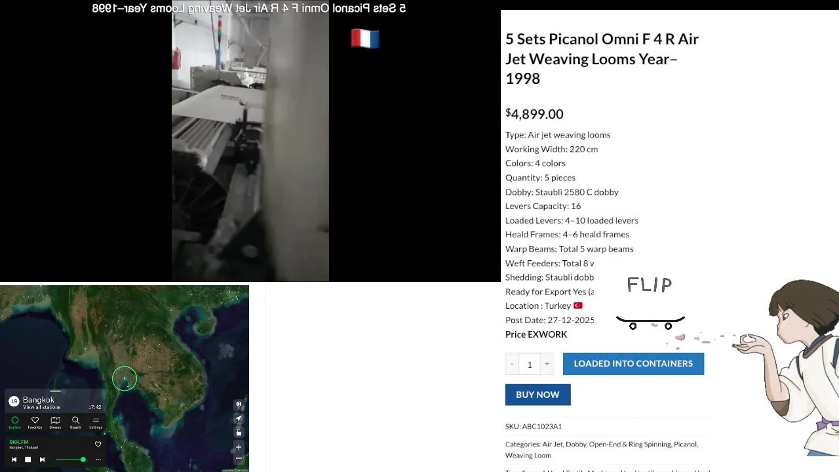839x472 pixels.
Task: Click the locate-me arrow icon
Action: 239,418
